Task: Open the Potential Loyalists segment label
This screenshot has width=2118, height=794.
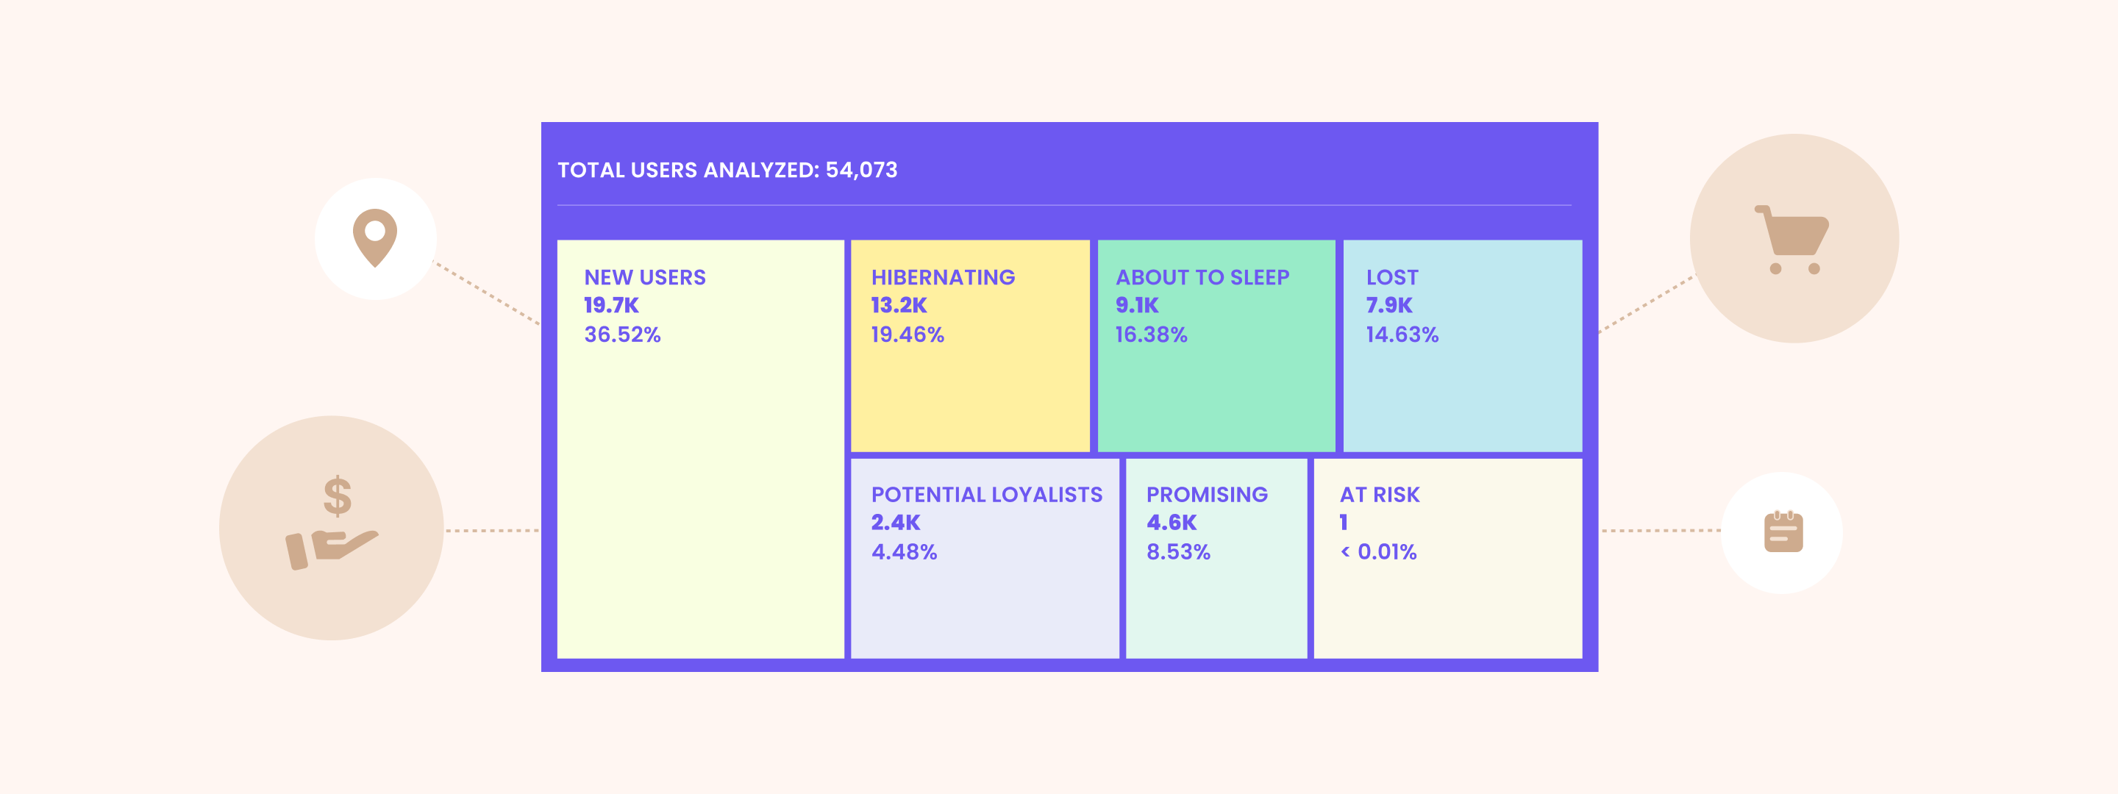Action: tap(985, 495)
